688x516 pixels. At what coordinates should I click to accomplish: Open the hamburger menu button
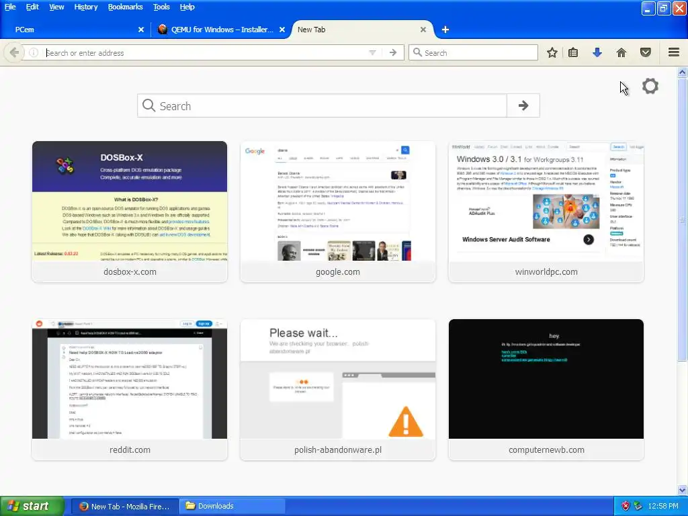click(x=674, y=52)
